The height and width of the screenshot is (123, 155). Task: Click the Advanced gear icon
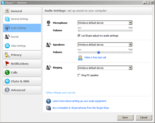coord(7,90)
